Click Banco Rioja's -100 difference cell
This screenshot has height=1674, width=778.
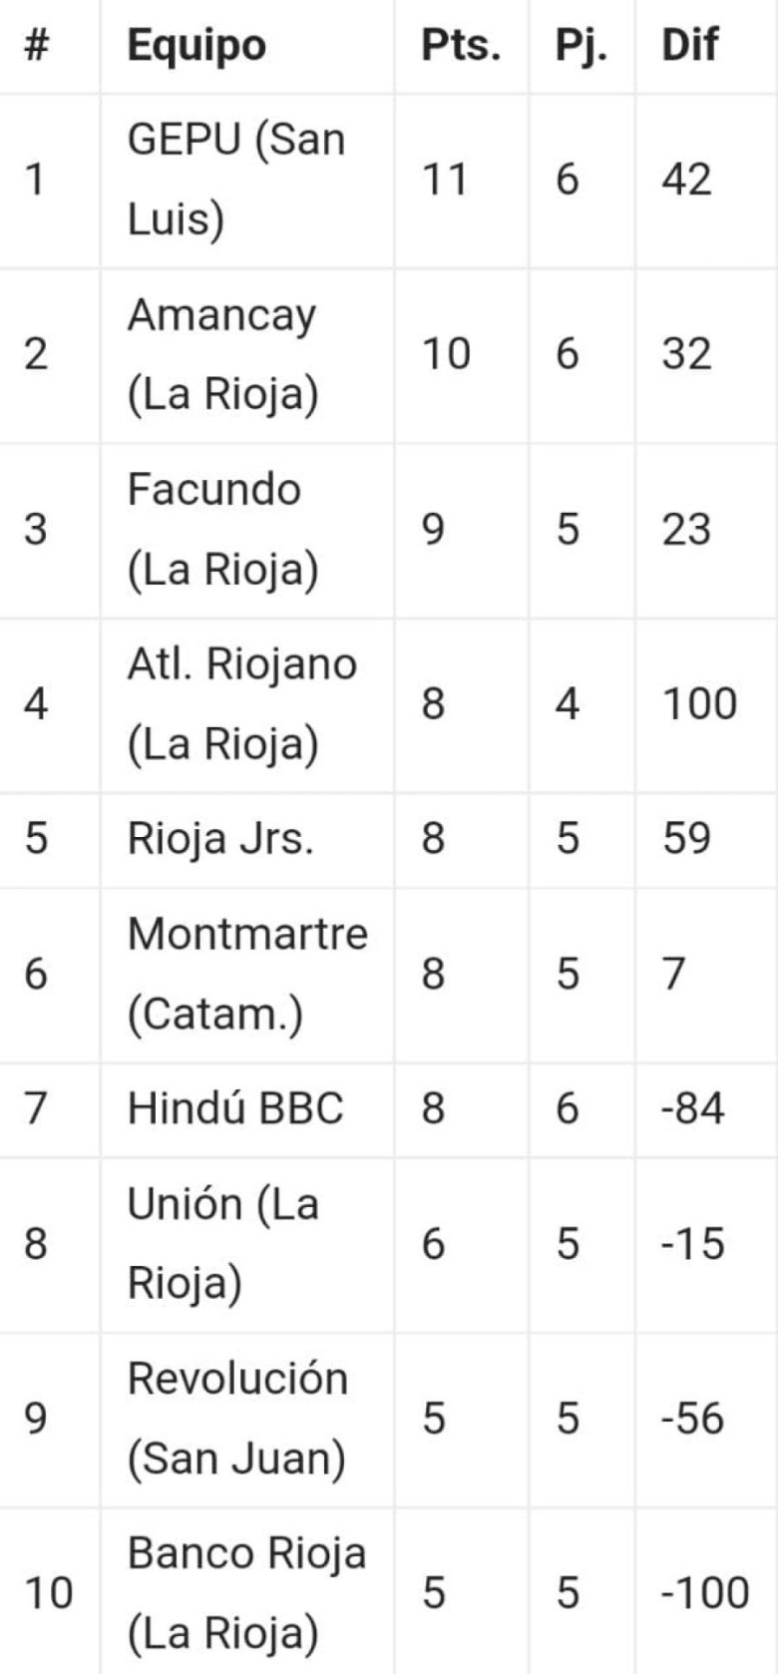[704, 1592]
